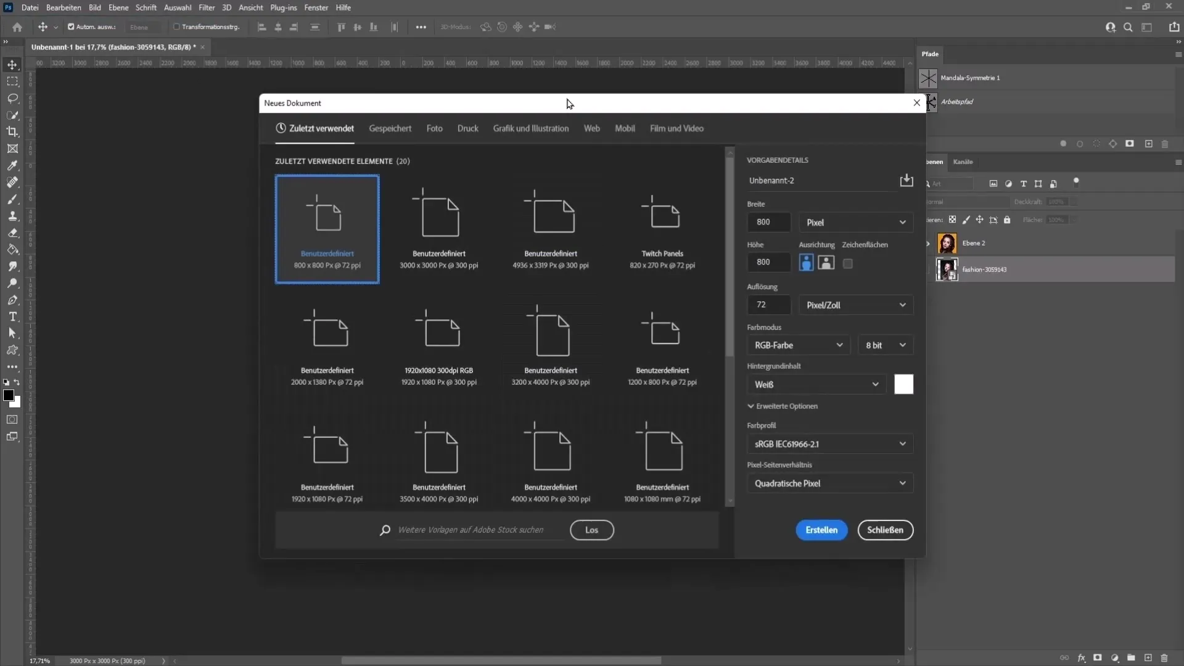Open the width unit Pixel dropdown

coord(856,222)
